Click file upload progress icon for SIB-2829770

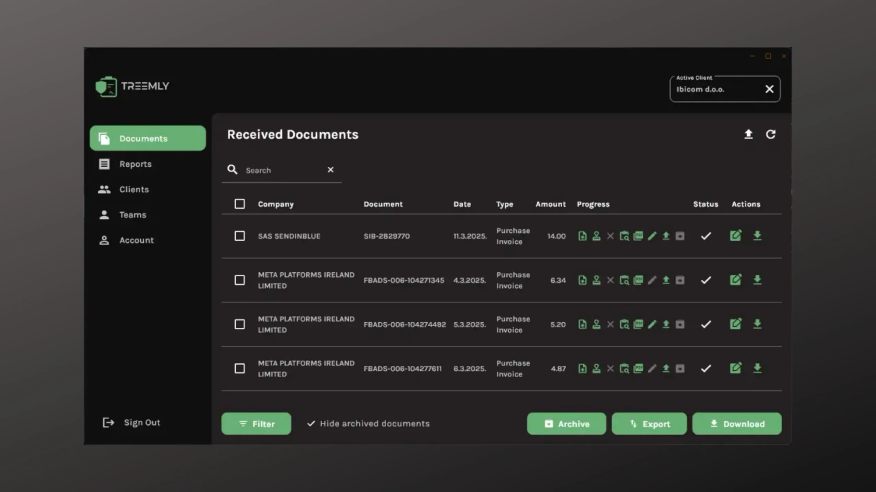tap(582, 236)
